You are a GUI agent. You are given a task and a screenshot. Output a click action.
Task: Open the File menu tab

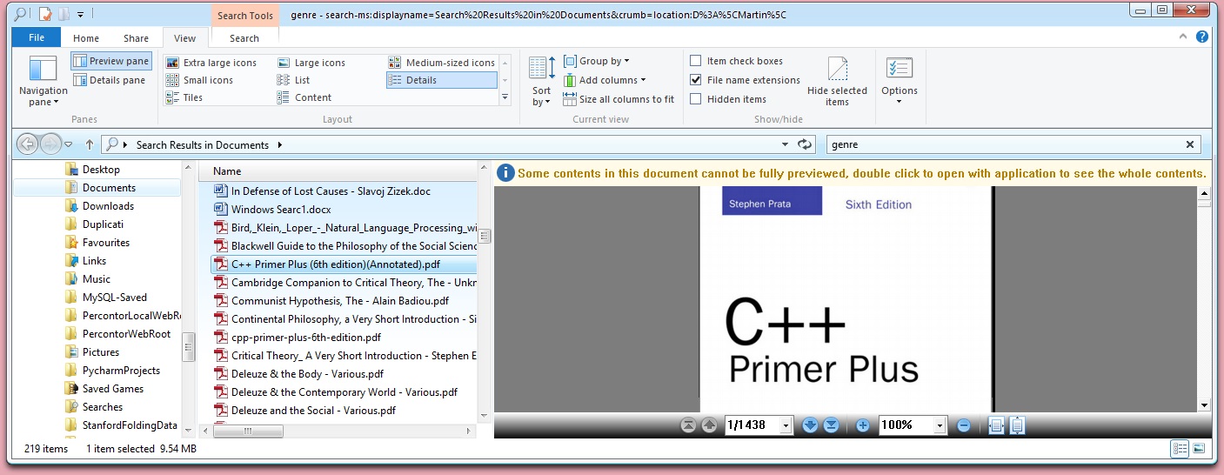click(x=37, y=37)
